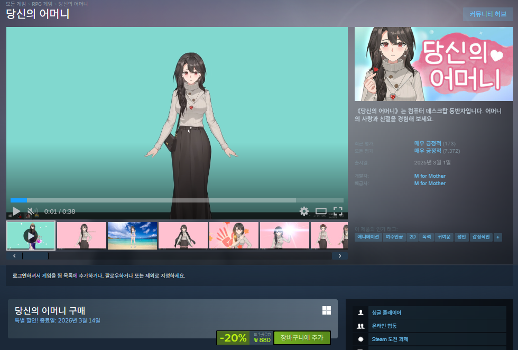The height and width of the screenshot is (350, 518).
Task: Seek forward using the video progress bar
Action: pos(159,200)
